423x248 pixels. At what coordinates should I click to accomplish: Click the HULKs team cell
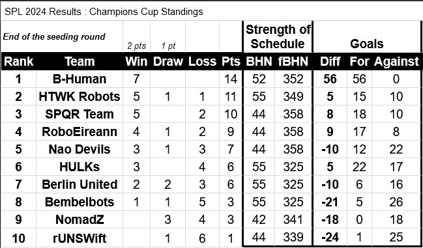click(x=80, y=167)
